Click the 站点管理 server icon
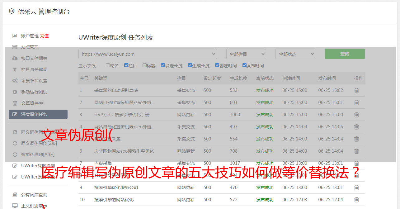 pyautogui.click(x=15, y=47)
